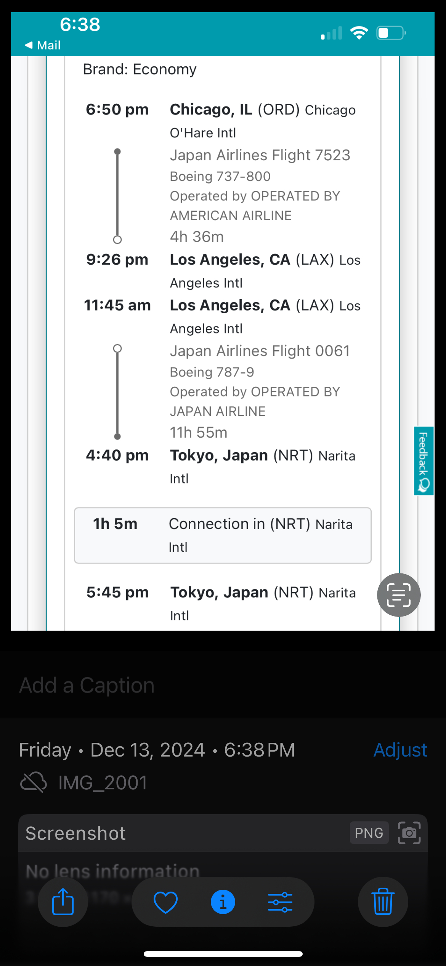Go back to Mail
446x966 pixels.
[43, 45]
